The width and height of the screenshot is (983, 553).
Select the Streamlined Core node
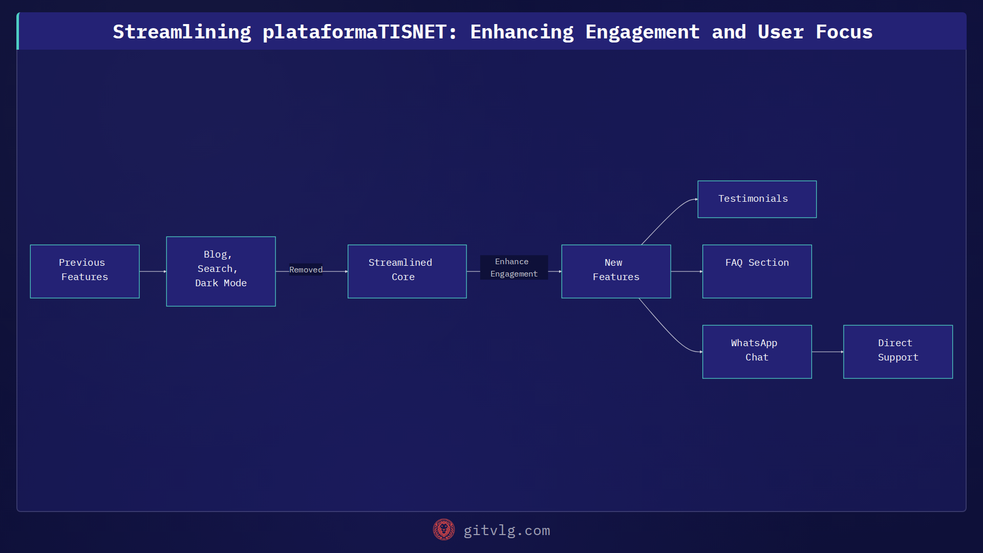pyautogui.click(x=407, y=271)
